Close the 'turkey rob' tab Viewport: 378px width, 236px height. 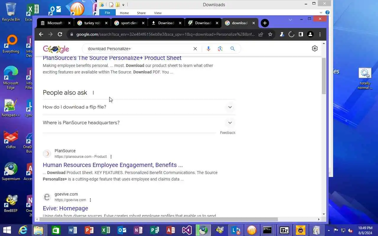(x=106, y=23)
